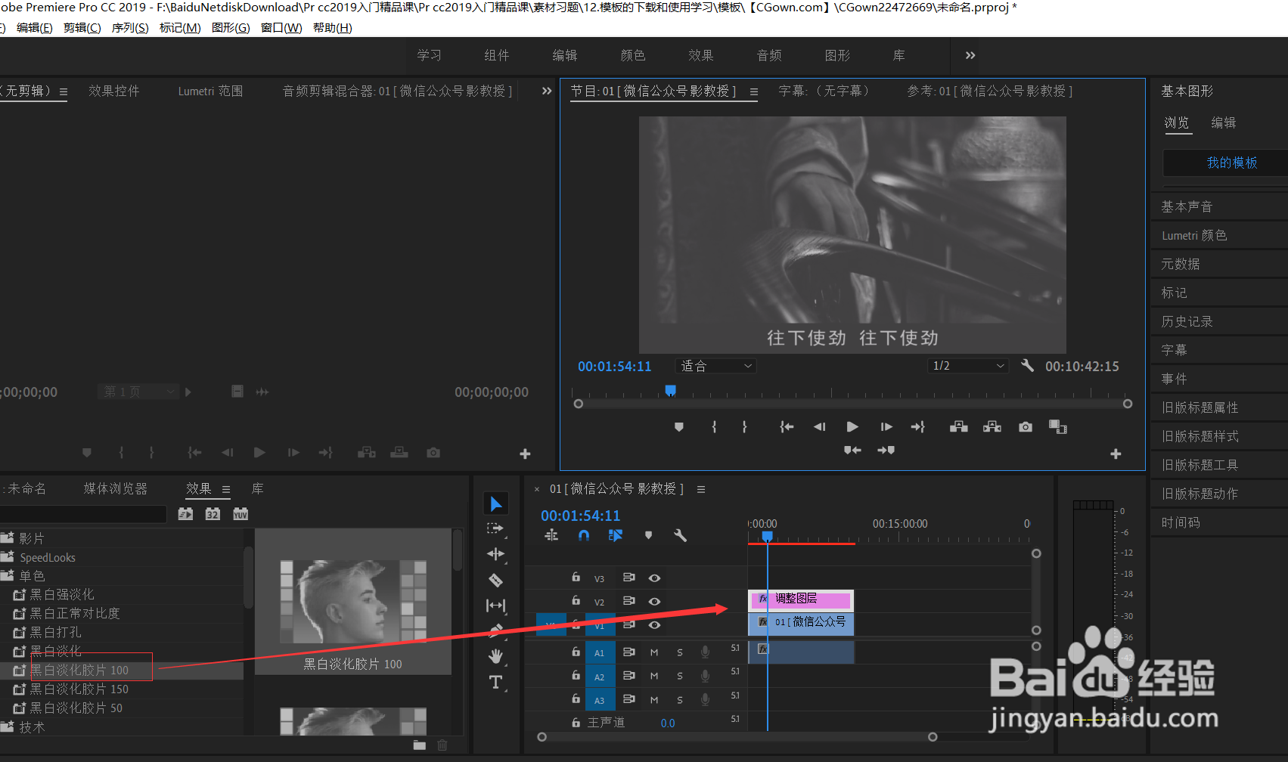Go to Out point in Program Monitor

click(918, 427)
